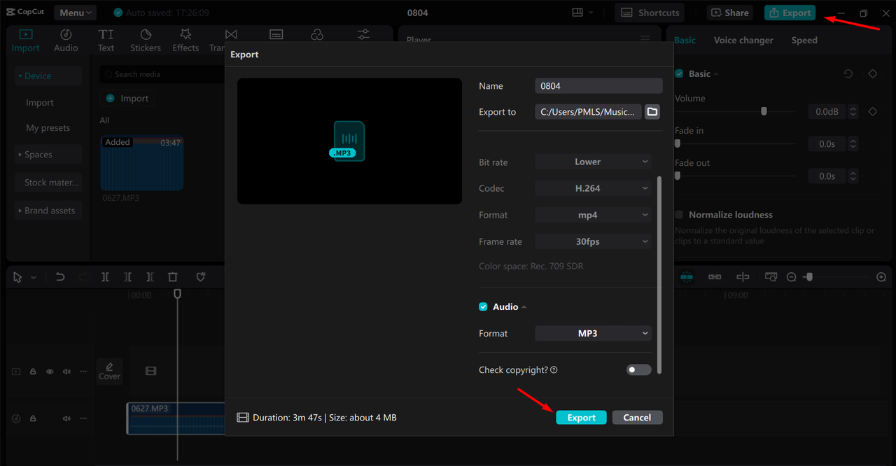
Task: Reset the Basic audio settings
Action: (x=848, y=73)
